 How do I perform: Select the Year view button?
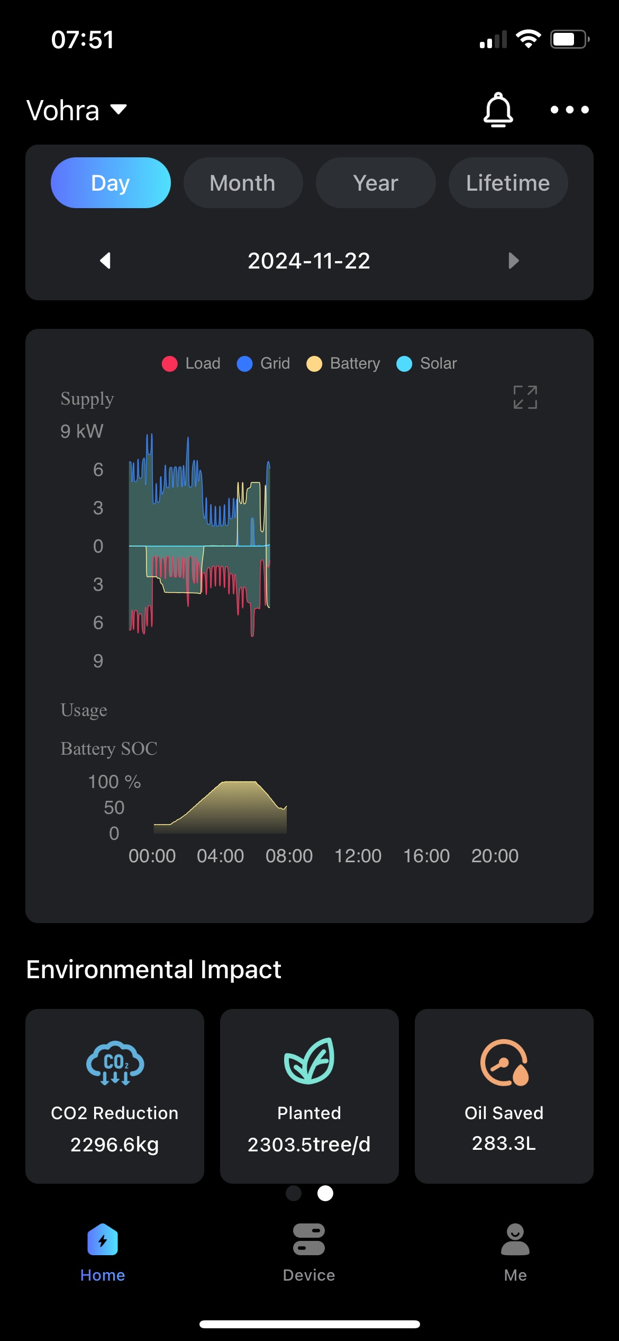click(376, 183)
